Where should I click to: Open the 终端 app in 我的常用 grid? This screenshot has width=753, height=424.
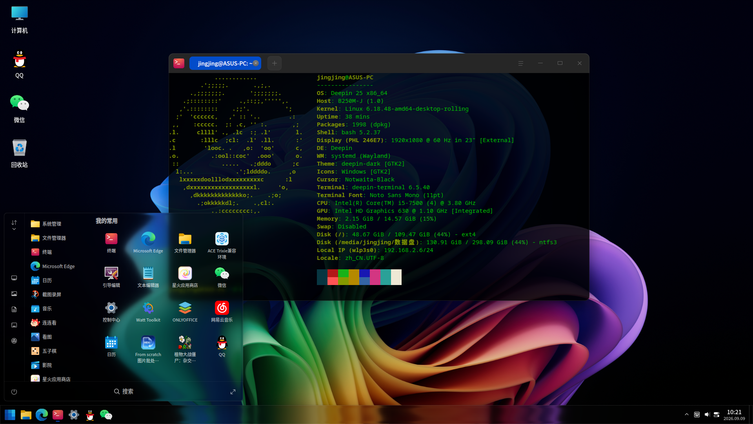pyautogui.click(x=111, y=243)
